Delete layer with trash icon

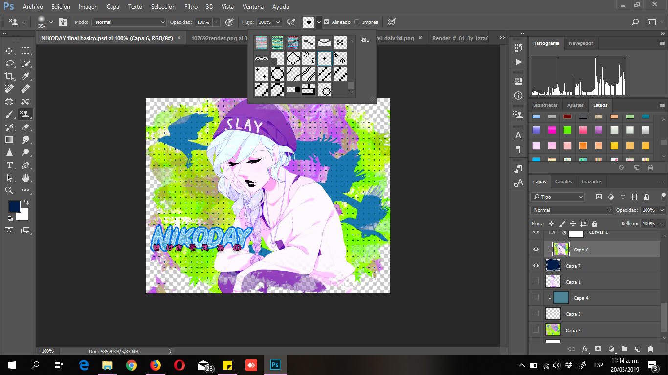(650, 349)
